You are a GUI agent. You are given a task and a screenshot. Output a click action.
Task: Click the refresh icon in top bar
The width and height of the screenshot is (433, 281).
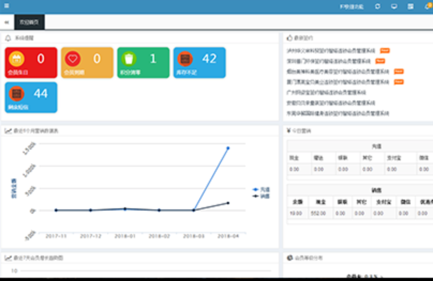tap(378, 6)
